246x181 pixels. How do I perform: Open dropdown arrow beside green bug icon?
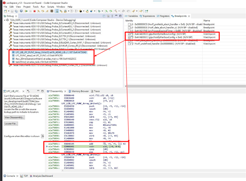click(102, 11)
